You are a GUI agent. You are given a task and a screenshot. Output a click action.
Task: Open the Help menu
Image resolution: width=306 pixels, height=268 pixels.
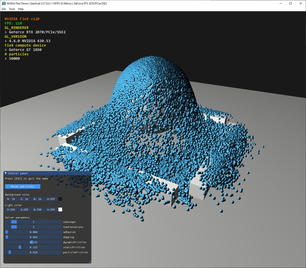click(21, 9)
